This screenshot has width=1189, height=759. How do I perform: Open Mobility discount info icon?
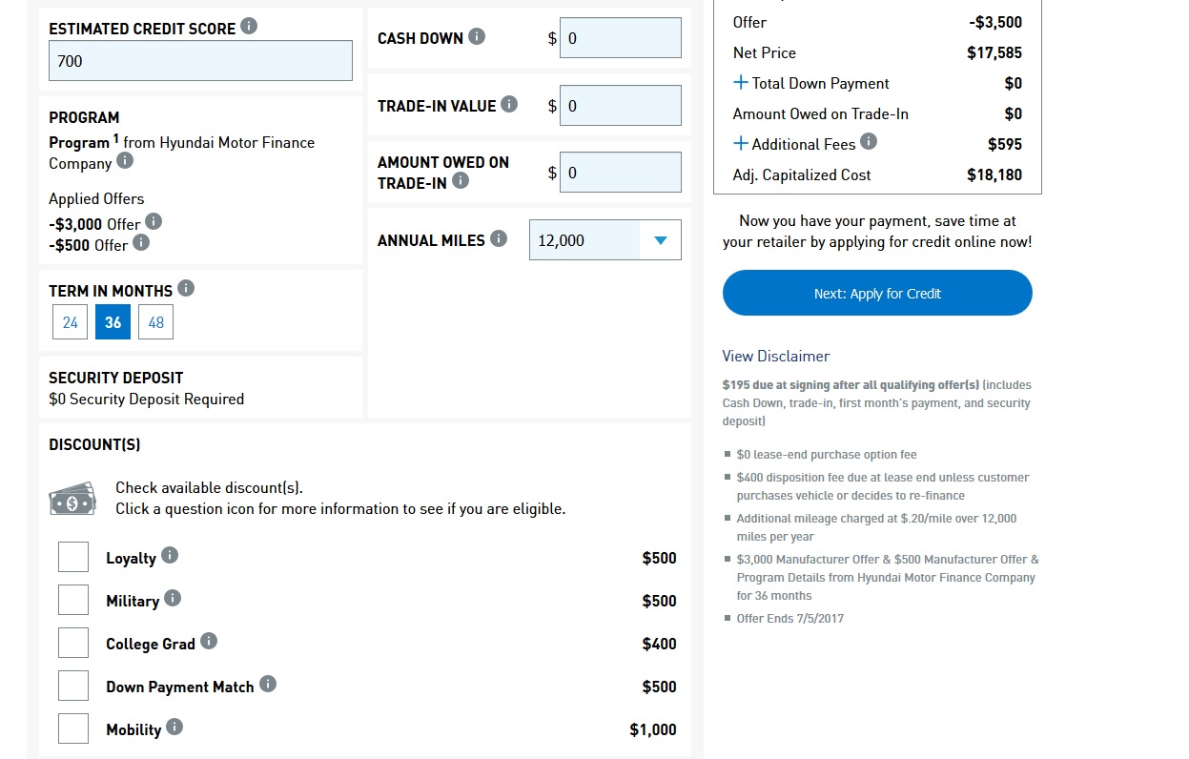174,727
